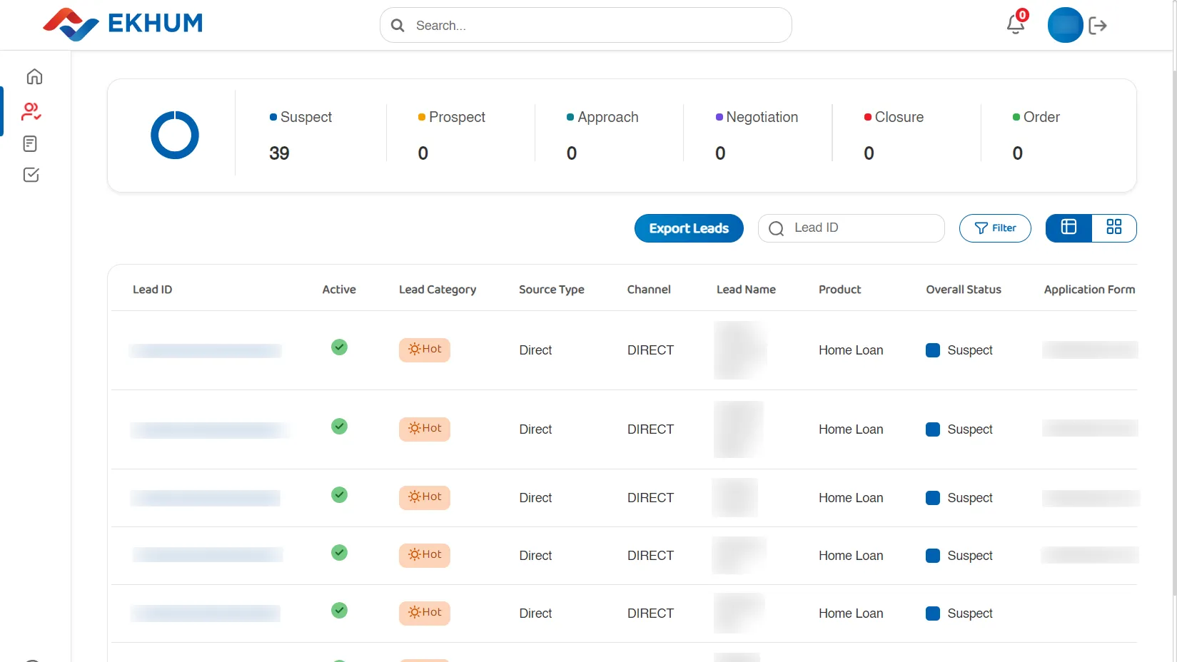Click the donut chart summary
Screen dimensions: 1177x662
(175, 135)
